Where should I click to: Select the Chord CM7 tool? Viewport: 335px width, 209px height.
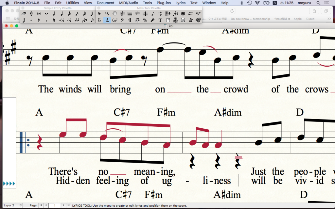115,20
